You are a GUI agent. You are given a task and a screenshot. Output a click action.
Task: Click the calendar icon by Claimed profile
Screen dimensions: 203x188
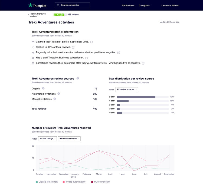tap(33, 42)
